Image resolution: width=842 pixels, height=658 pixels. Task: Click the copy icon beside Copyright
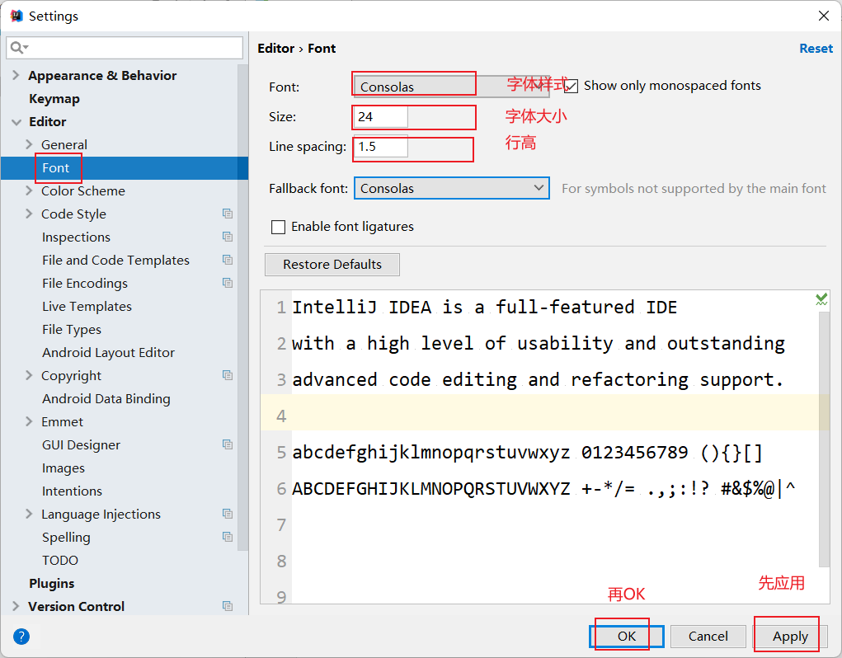tap(228, 375)
